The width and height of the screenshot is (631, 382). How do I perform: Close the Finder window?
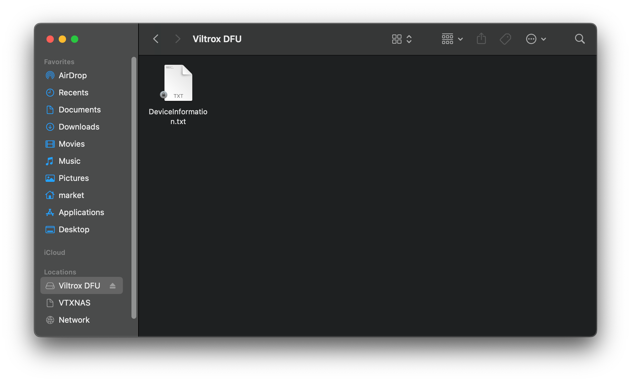(50, 39)
